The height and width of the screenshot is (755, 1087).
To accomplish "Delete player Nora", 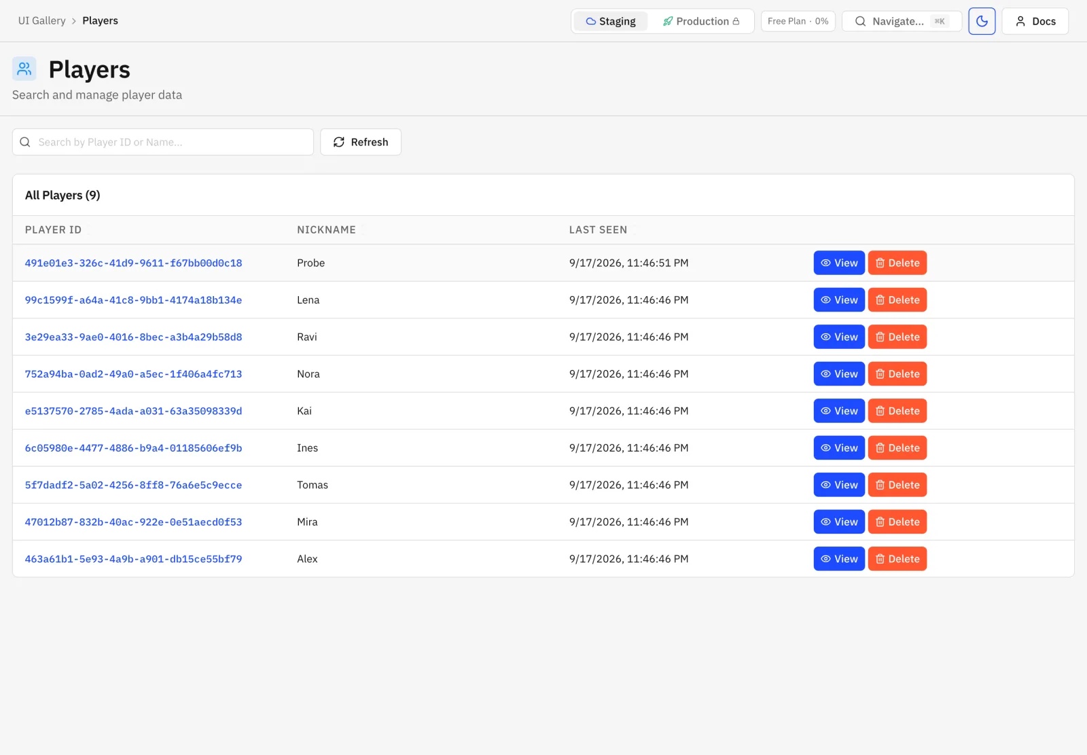I will coord(897,373).
